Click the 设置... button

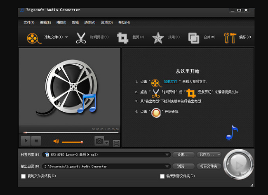pyautogui.click(x=183, y=155)
